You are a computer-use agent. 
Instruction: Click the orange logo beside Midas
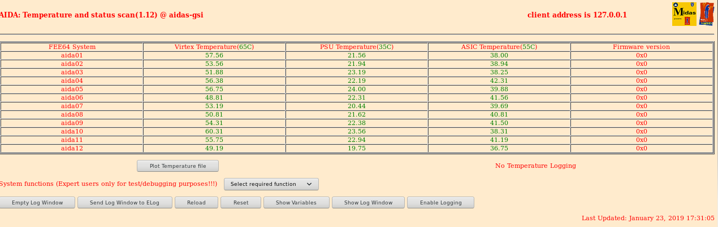(707, 14)
